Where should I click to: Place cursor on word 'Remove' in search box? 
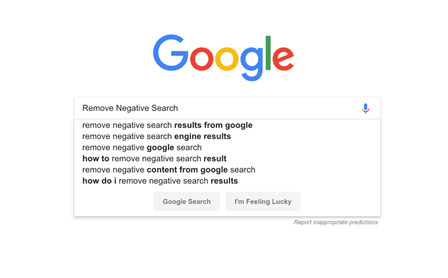98,108
